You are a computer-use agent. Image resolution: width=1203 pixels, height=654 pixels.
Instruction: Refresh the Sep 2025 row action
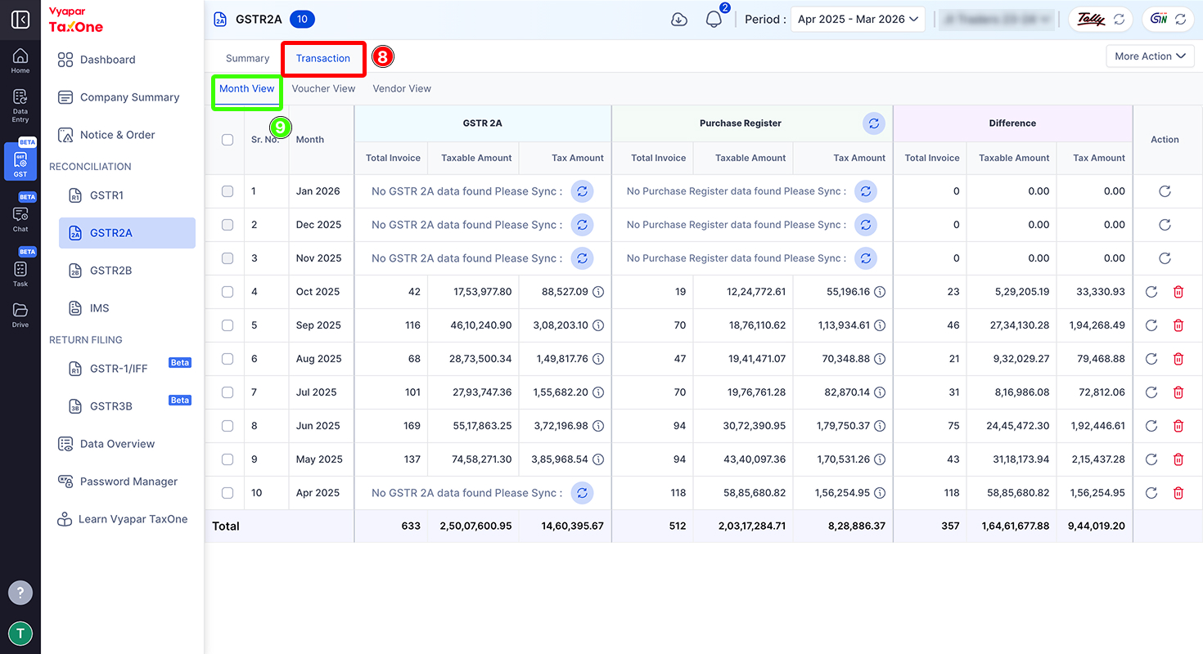click(x=1151, y=325)
